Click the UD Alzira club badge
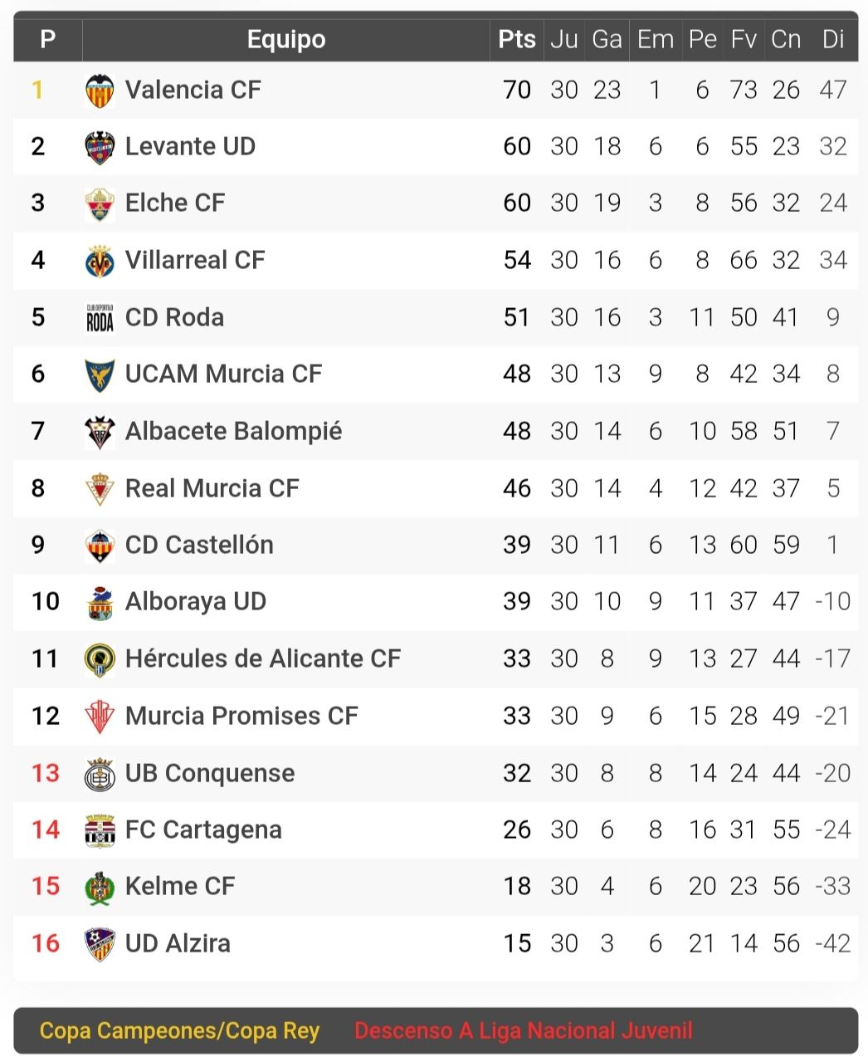 [x=100, y=944]
